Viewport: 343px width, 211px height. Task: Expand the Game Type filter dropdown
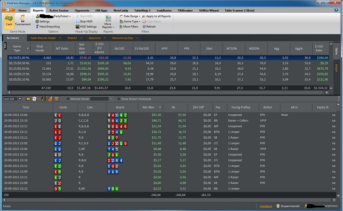(x=140, y=22)
